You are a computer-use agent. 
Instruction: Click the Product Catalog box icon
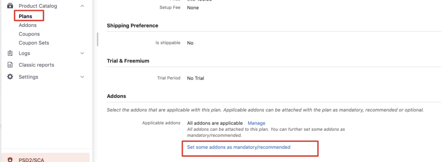point(10,6)
